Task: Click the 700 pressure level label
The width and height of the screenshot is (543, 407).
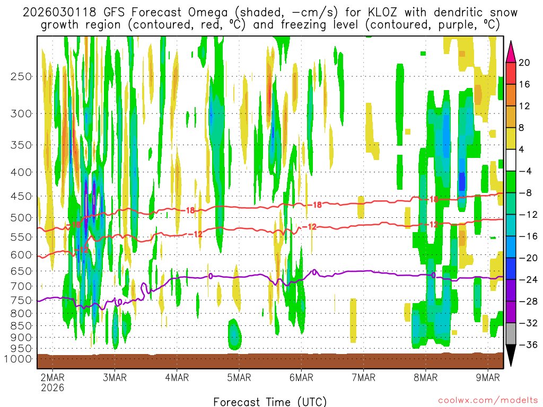Action: coord(21,286)
